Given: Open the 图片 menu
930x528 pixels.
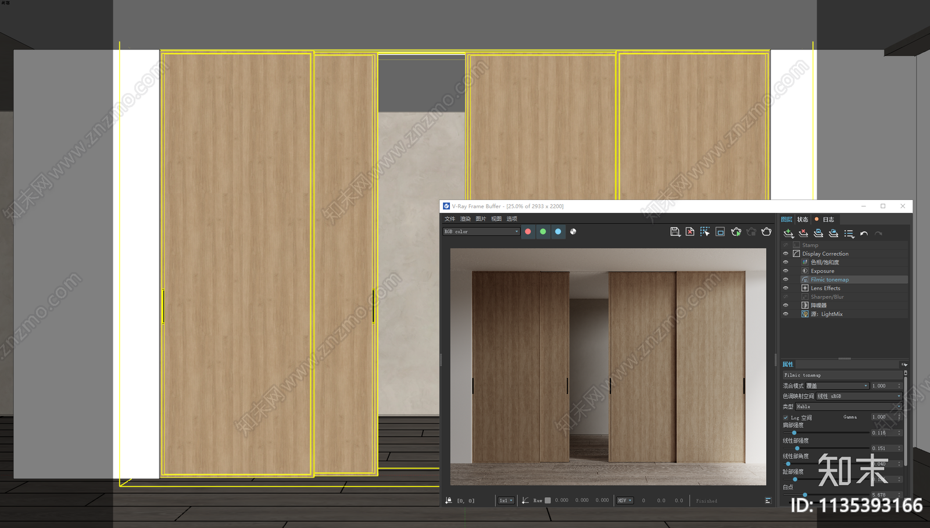Looking at the screenshot, I should tap(481, 219).
